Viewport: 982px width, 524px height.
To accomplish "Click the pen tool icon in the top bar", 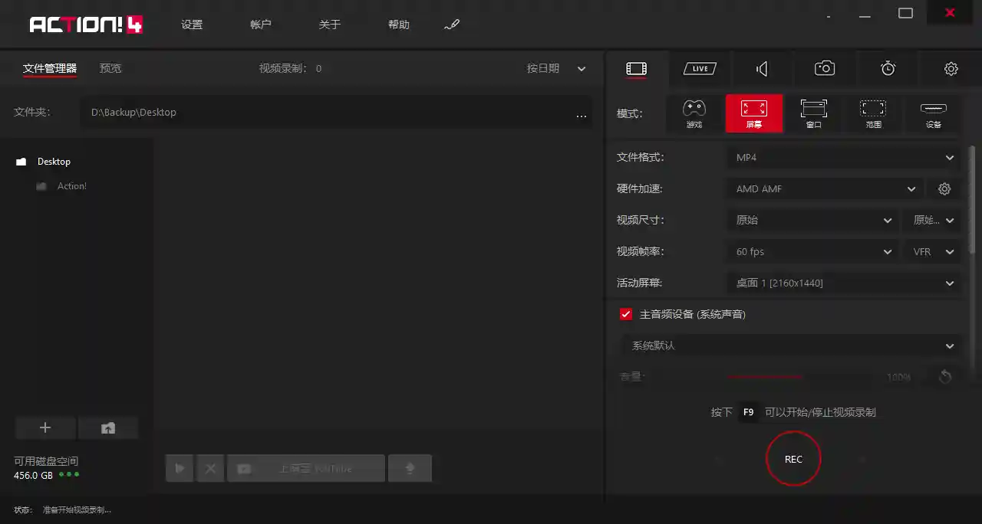I will click(x=451, y=24).
